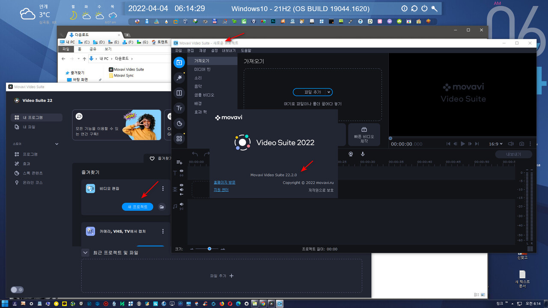548x308 pixels.
Task: Open the 설정 menu in Movavi editor
Action: tap(214, 50)
